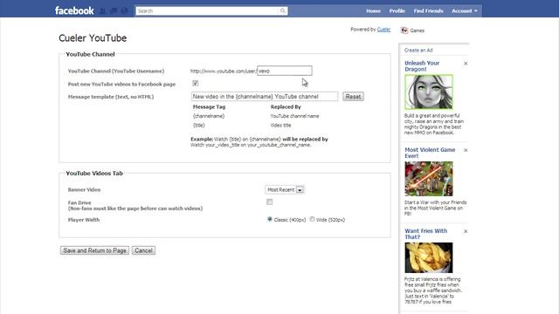Open Unleash Your Dragon! ad title
The width and height of the screenshot is (559, 314).
(x=422, y=66)
